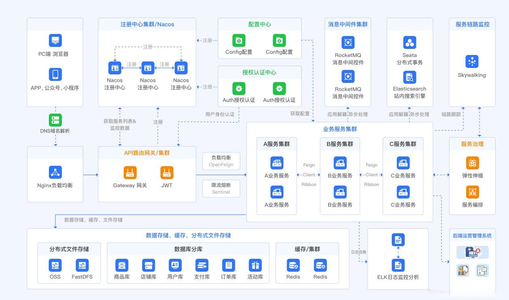
Task: Click the B服务集群 header
Action: tap(340, 144)
